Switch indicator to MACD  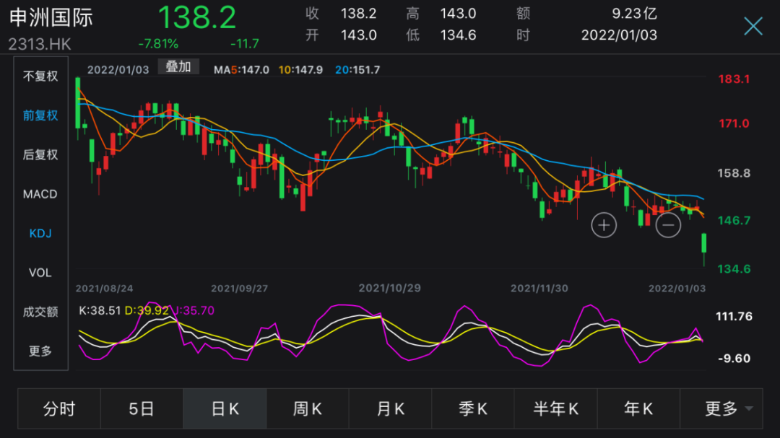point(40,194)
